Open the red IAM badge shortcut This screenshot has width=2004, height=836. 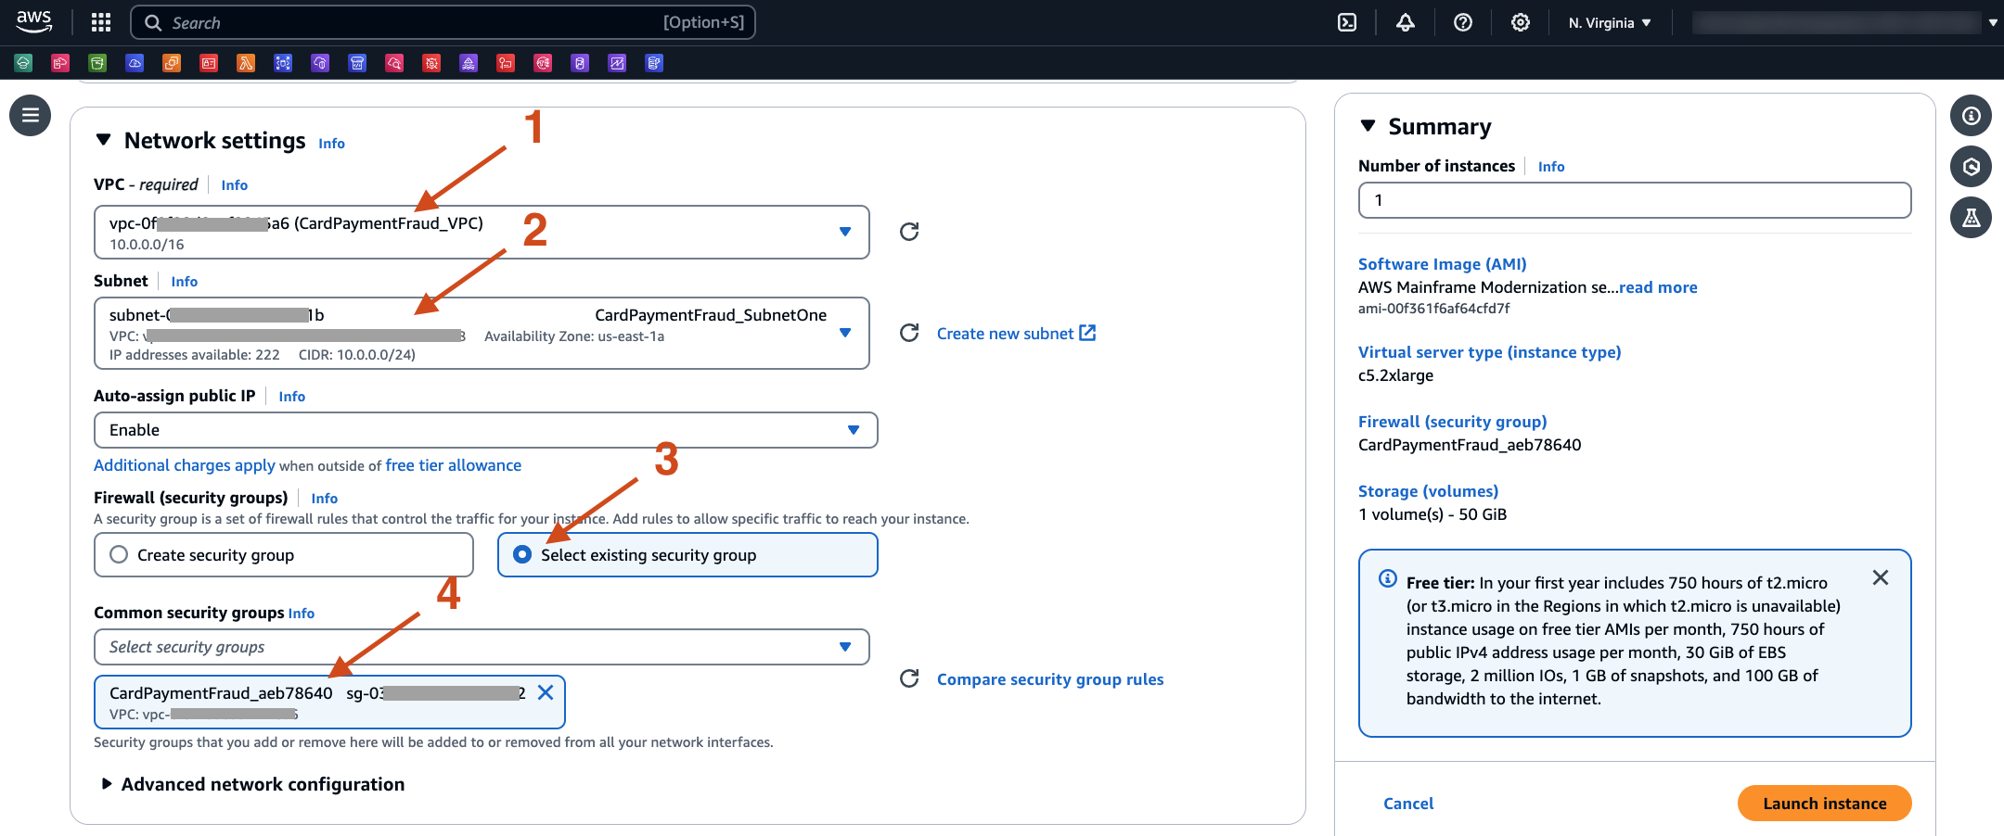209,63
